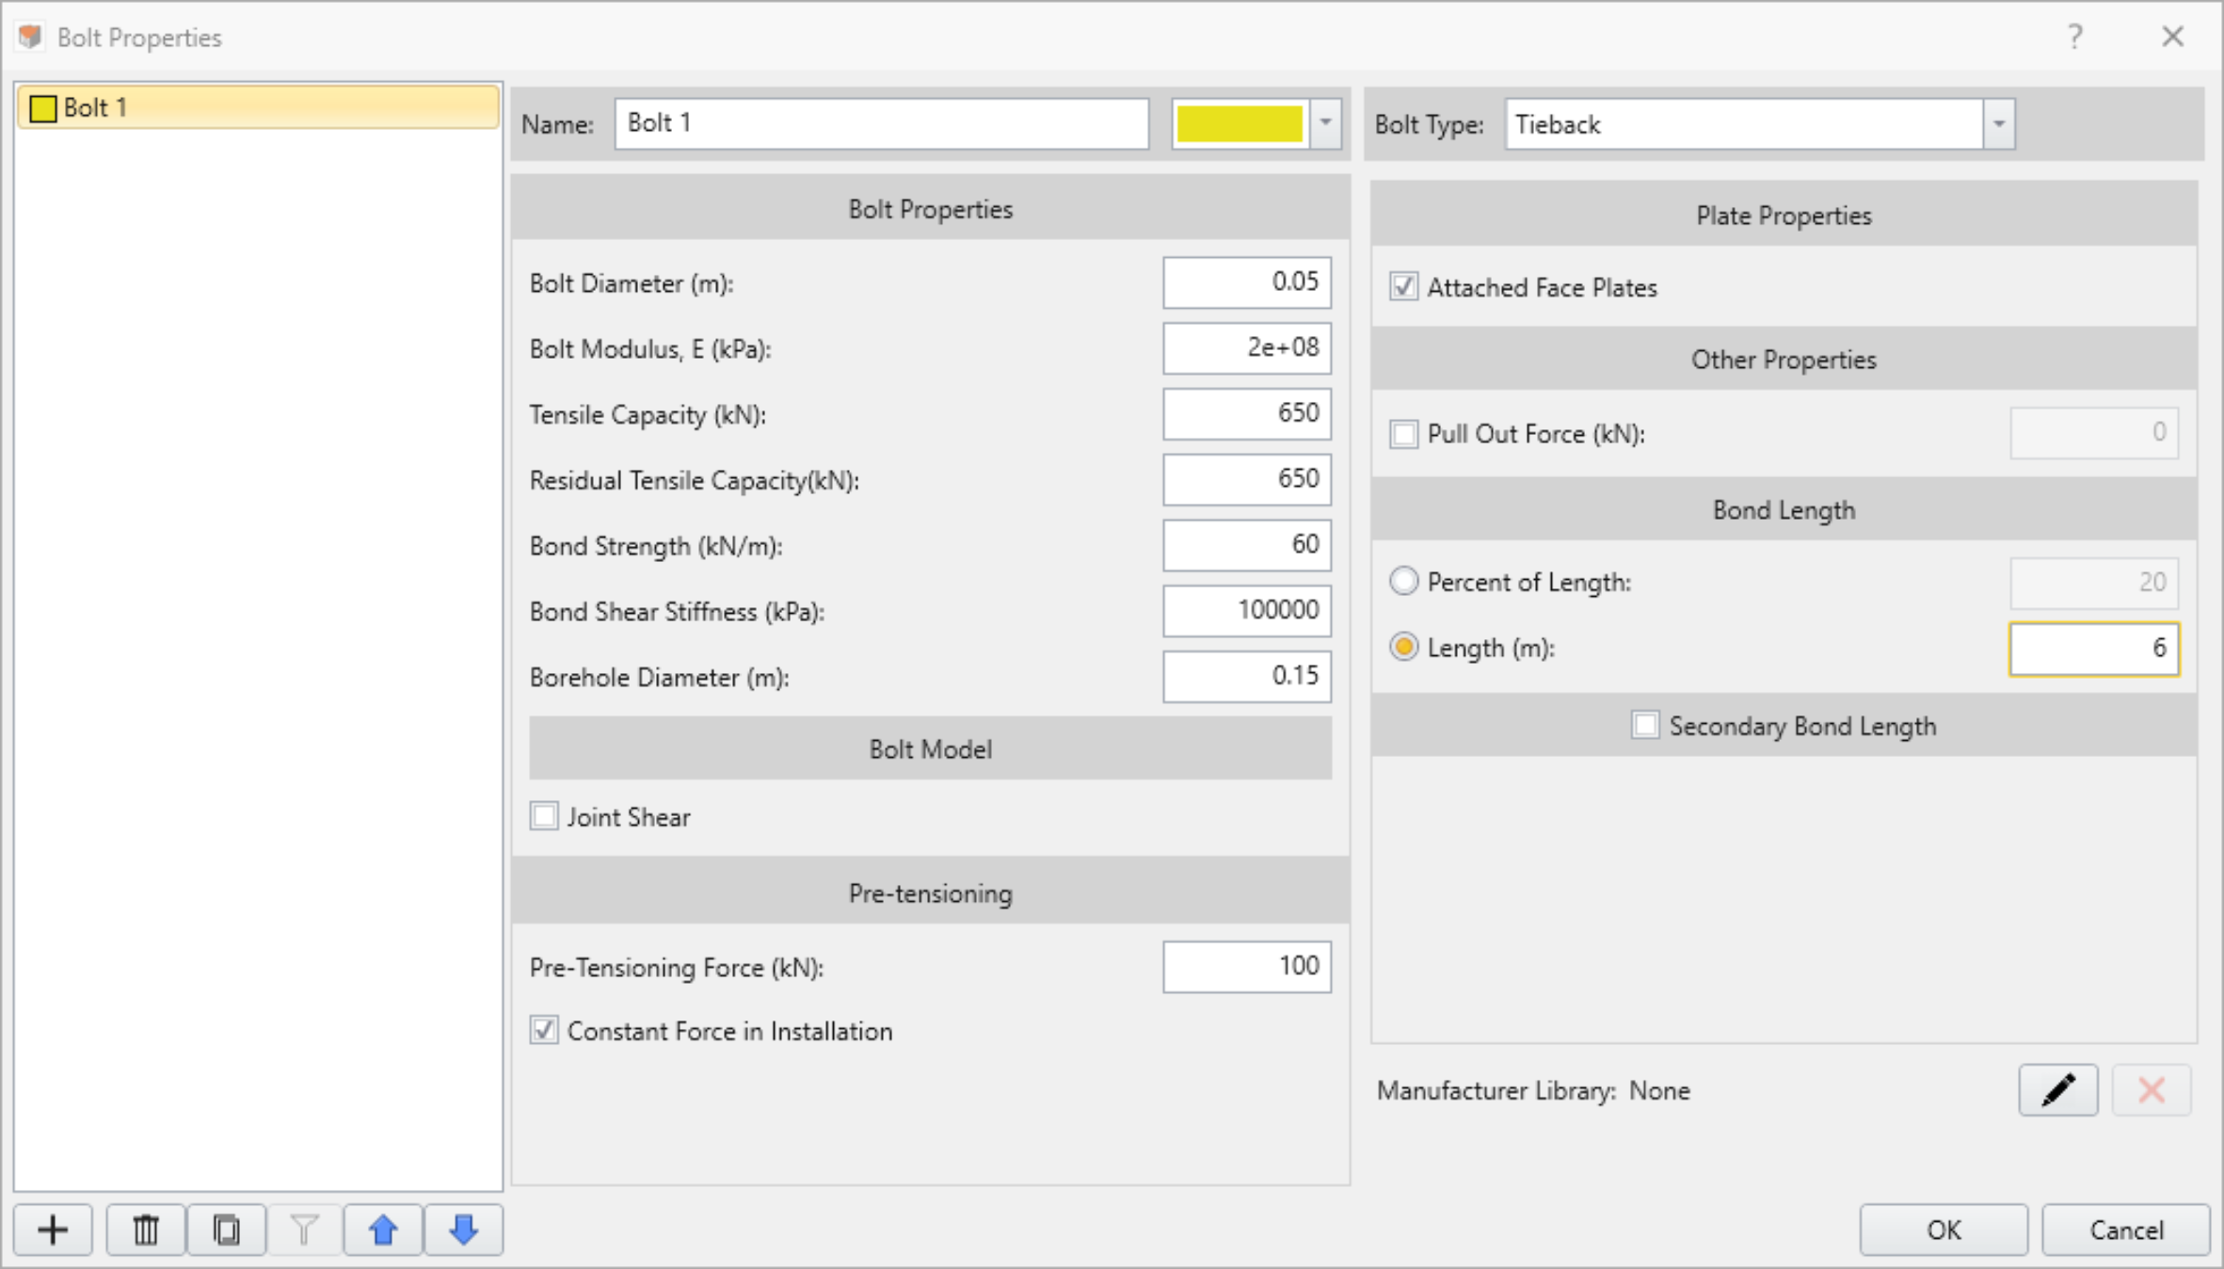Click the yellow color swatch
Screen dimensions: 2224x1269
point(1240,123)
